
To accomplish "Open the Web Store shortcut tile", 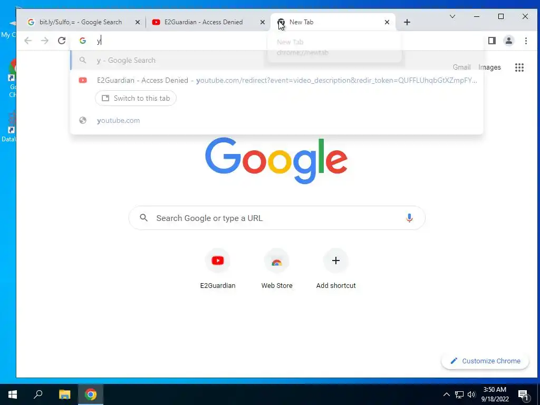I will click(x=277, y=269).
